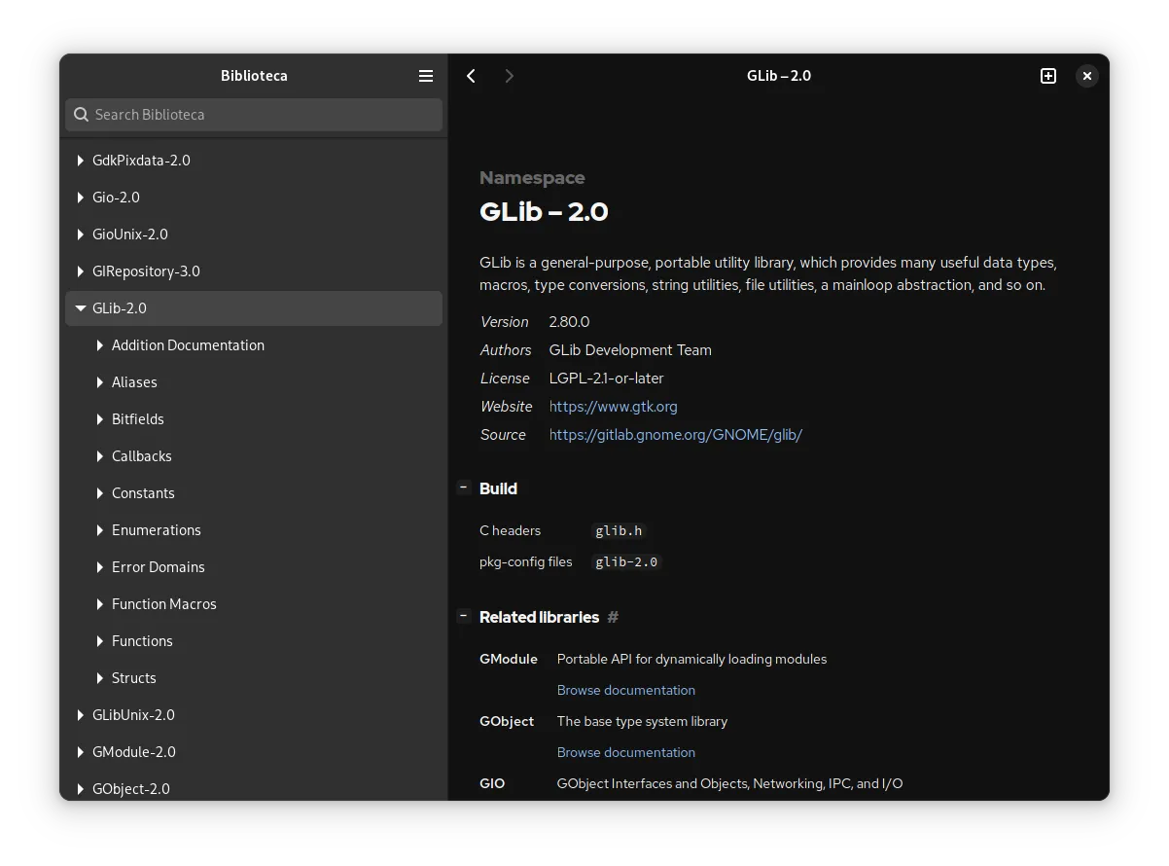Click the forward navigation arrow
The height and width of the screenshot is (866, 1169).
coord(510,76)
